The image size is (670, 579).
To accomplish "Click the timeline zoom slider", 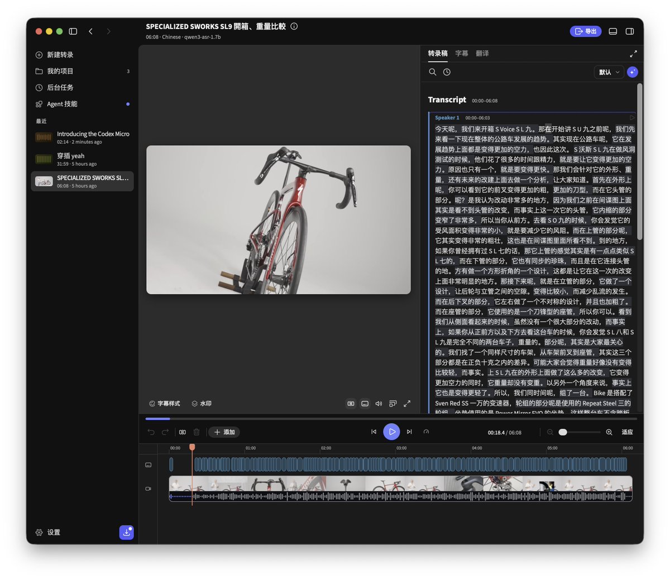I will pos(580,432).
